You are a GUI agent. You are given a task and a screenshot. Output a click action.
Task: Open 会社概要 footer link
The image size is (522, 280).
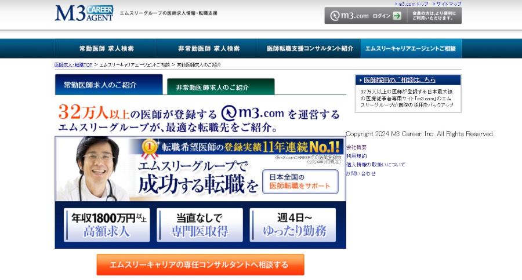pos(356,147)
